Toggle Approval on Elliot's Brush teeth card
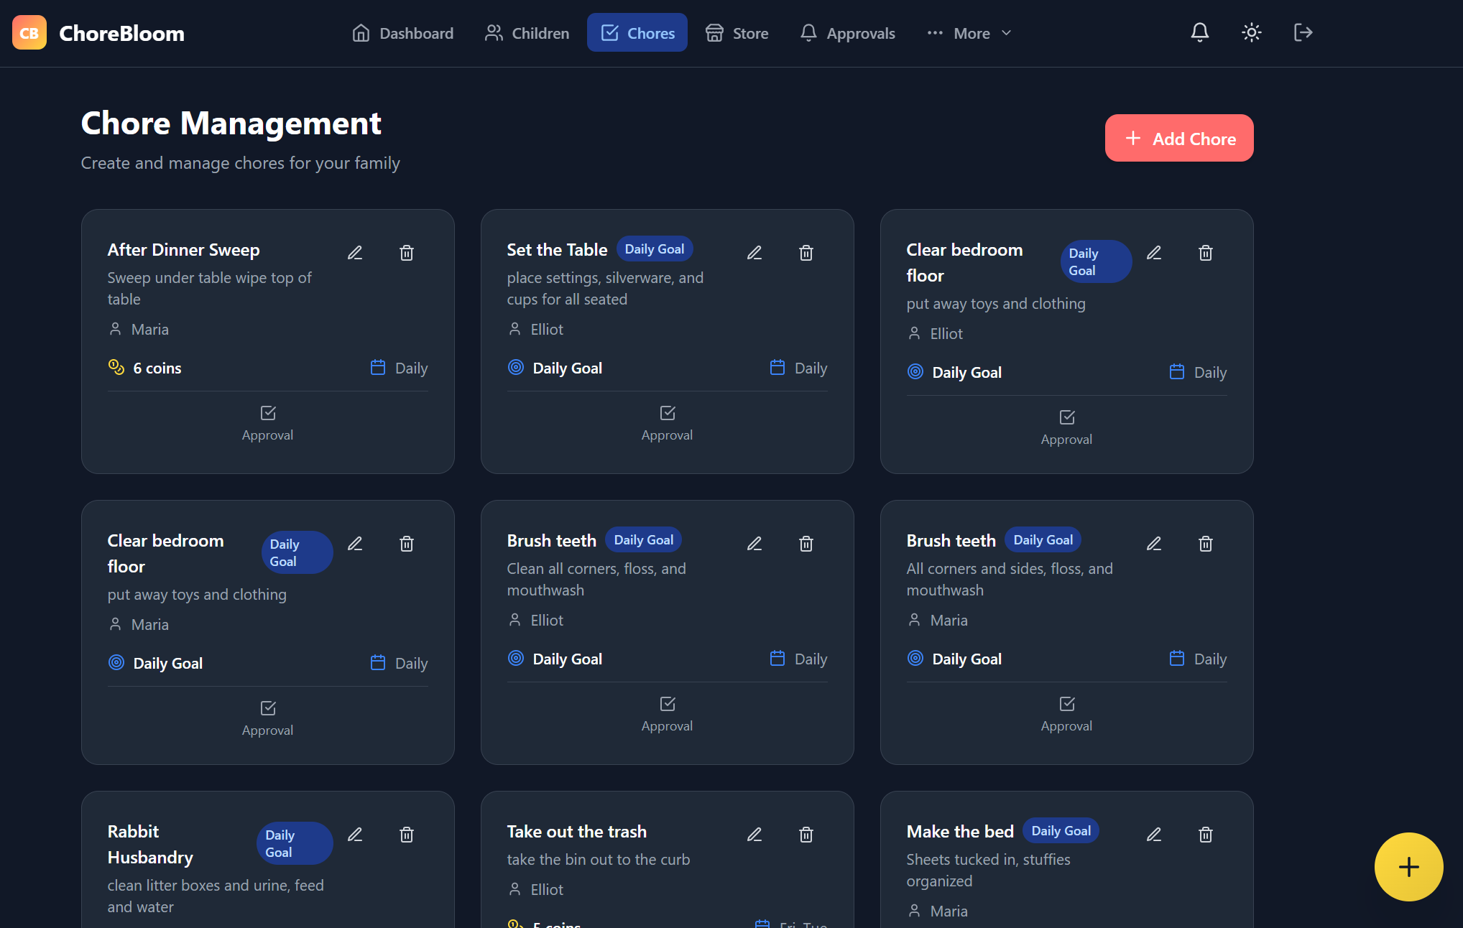1463x928 pixels. (667, 714)
